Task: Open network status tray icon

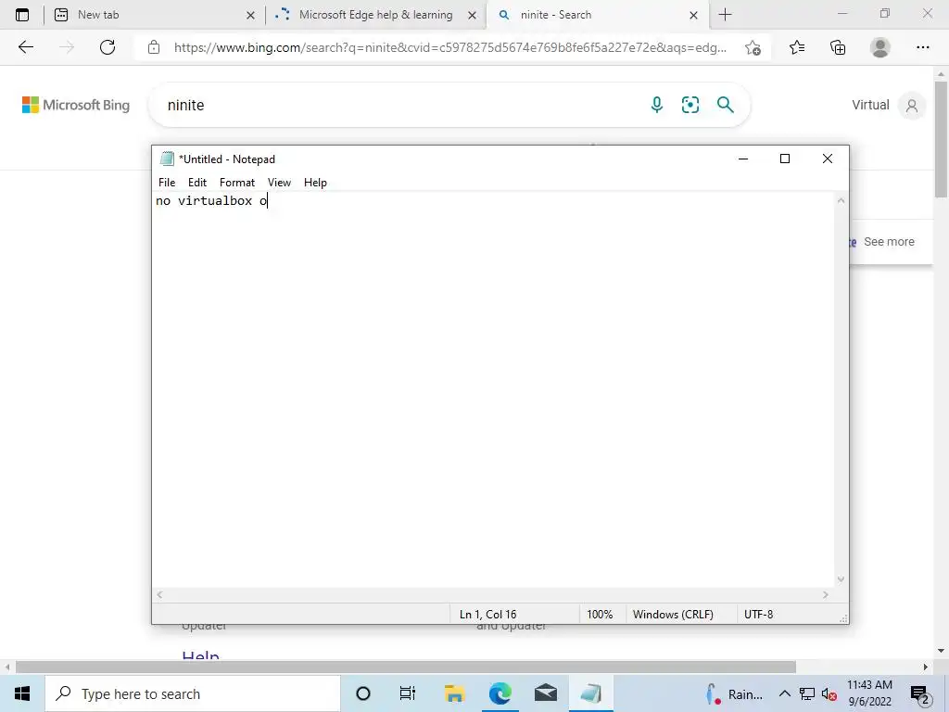Action: click(x=807, y=693)
